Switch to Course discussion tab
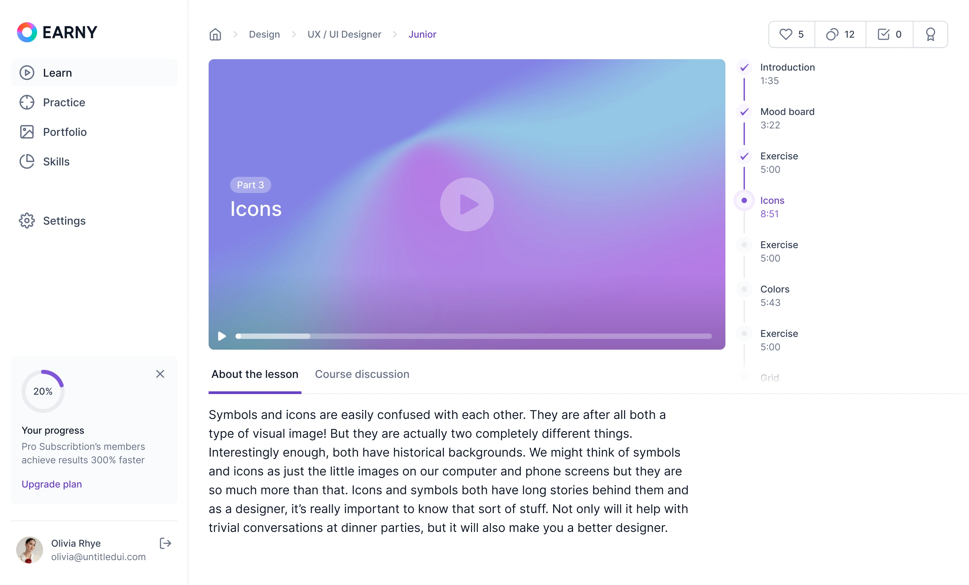The width and height of the screenshot is (969, 585). (362, 374)
